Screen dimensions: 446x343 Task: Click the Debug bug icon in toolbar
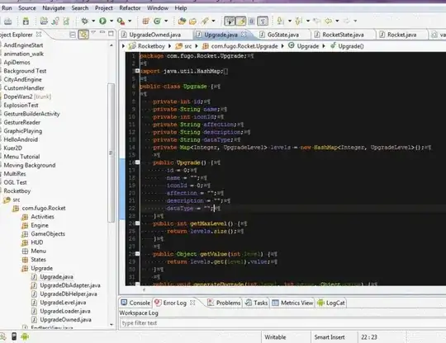85,21
